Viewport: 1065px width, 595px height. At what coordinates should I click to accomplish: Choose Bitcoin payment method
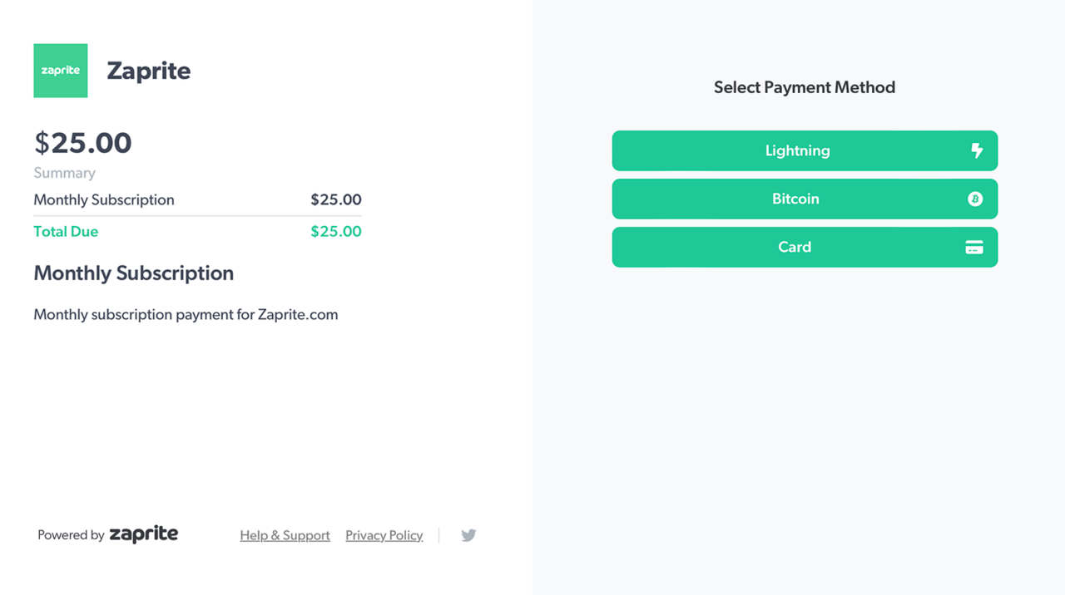tap(805, 199)
